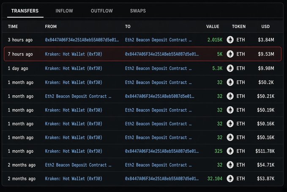Click the $9.98M USD amount
The width and height of the screenshot is (287, 192).
[266, 68]
